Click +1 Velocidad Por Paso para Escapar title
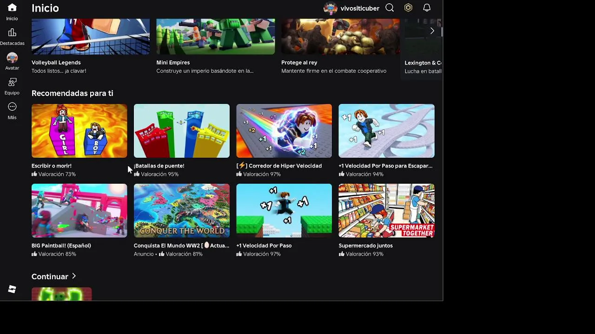 (385, 166)
